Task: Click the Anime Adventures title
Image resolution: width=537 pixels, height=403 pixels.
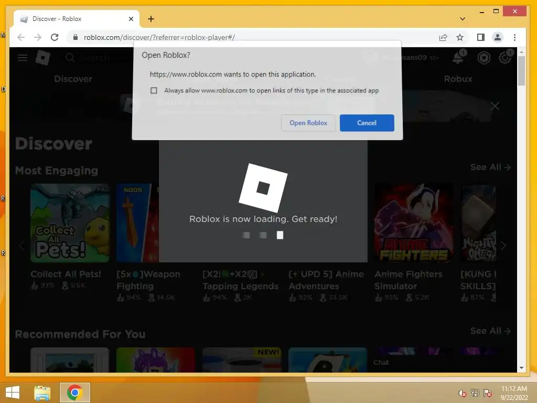Action: pyautogui.click(x=326, y=280)
